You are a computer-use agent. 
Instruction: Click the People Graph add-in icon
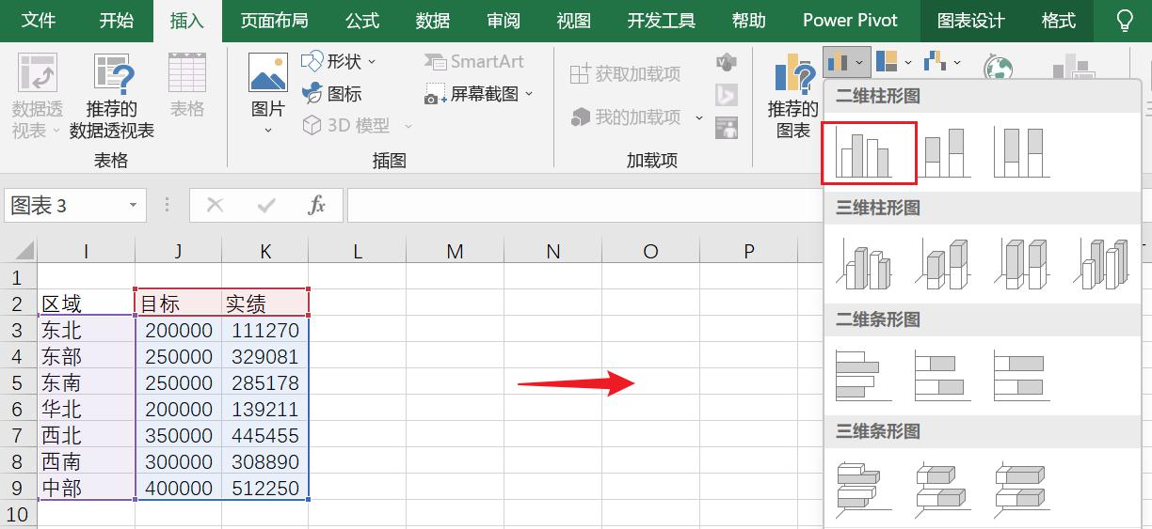[x=726, y=127]
